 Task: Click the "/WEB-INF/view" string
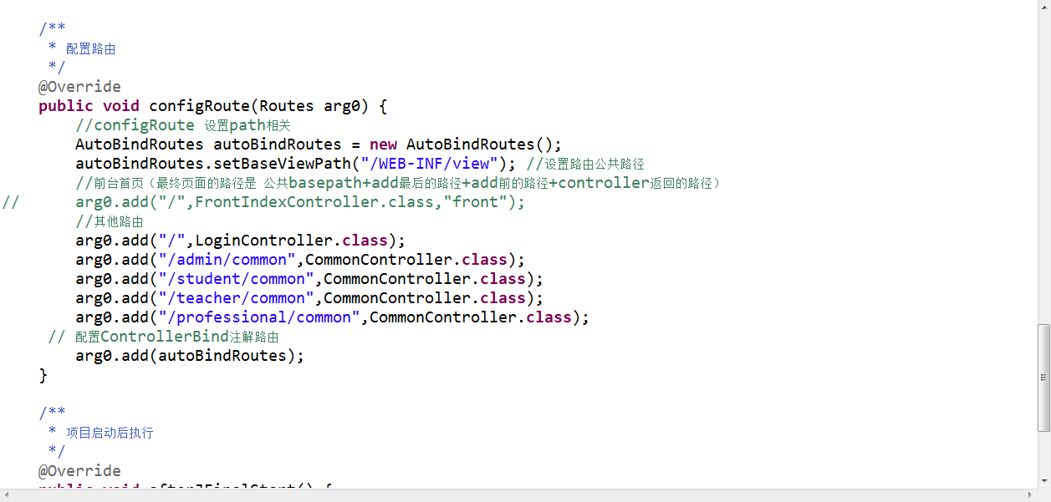pos(429,164)
